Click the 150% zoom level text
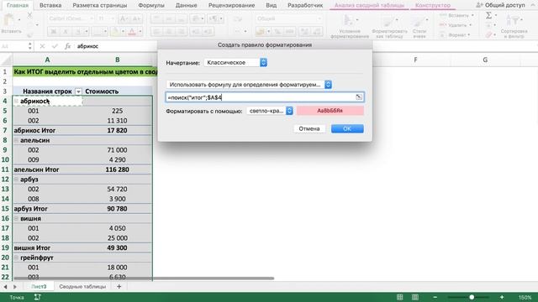 point(525,297)
